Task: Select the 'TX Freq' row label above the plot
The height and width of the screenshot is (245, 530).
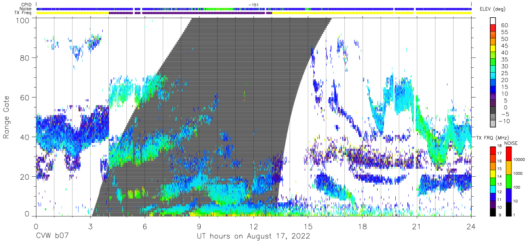Action: pos(24,13)
